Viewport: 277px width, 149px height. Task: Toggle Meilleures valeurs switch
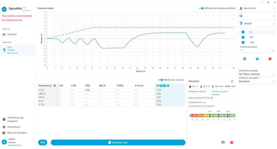click(x=160, y=80)
